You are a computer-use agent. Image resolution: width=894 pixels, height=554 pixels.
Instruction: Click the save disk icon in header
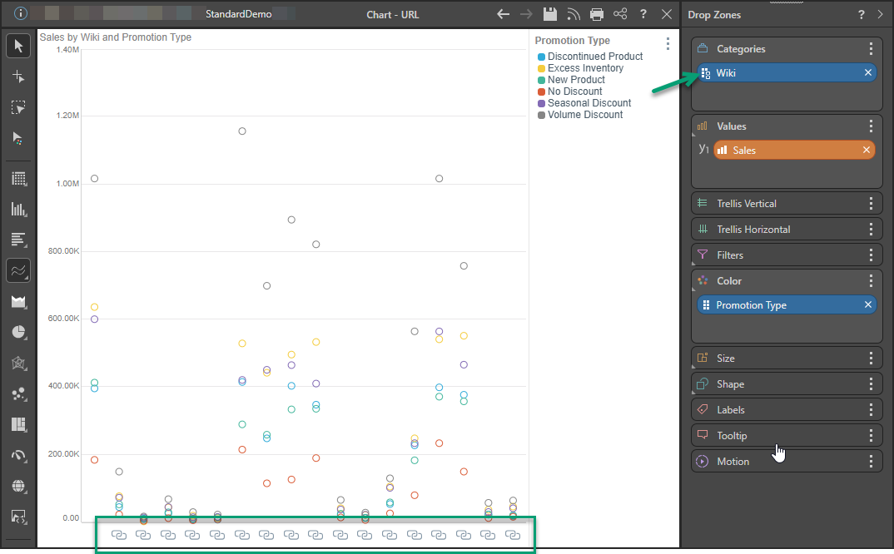pos(549,14)
